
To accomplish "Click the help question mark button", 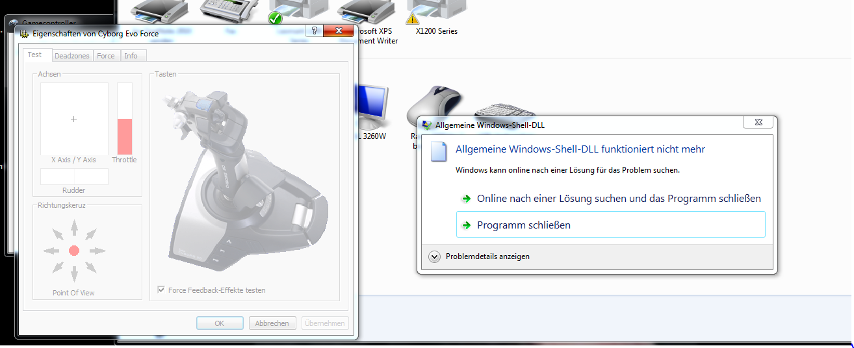I will pos(314,31).
